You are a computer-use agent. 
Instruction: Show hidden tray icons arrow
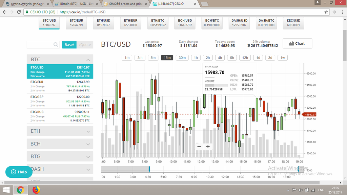point(288,190)
